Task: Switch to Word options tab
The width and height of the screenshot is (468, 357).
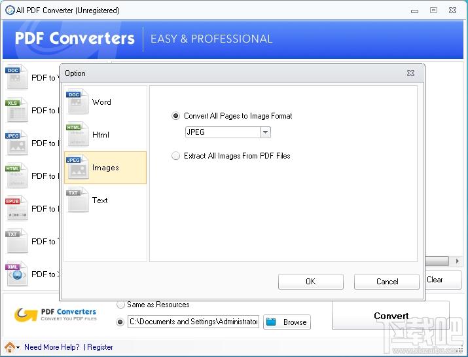Action: 105,102
